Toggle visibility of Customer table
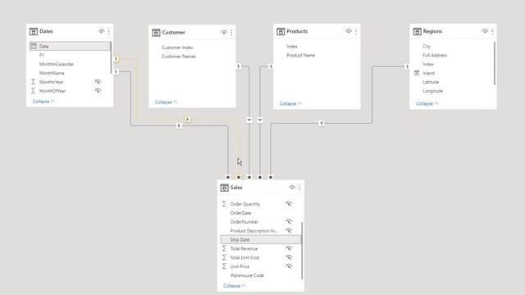Image resolution: width=525 pixels, height=295 pixels. (x=224, y=33)
